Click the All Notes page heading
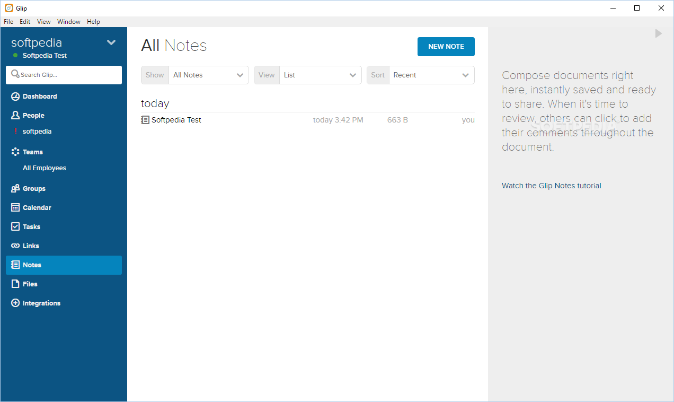674x402 pixels. [174, 46]
